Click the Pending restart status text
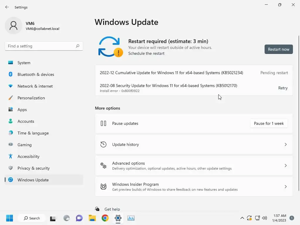 click(274, 73)
